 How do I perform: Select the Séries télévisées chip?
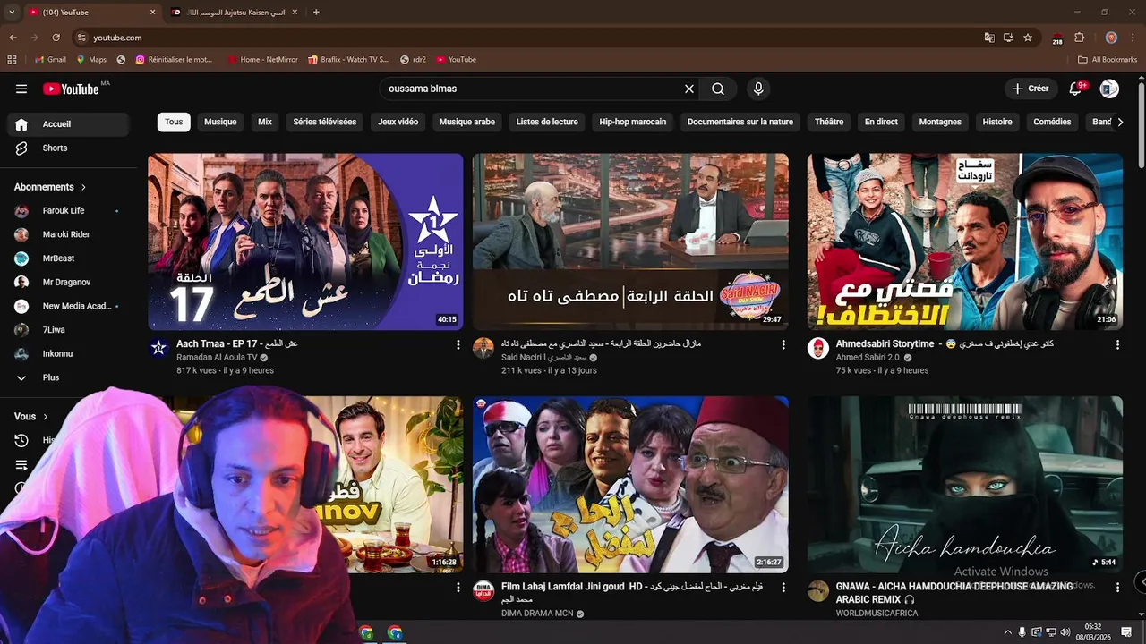click(x=325, y=123)
